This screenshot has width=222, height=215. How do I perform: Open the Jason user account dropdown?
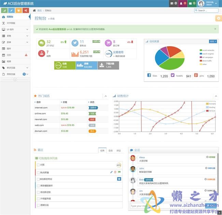tap(209, 4)
